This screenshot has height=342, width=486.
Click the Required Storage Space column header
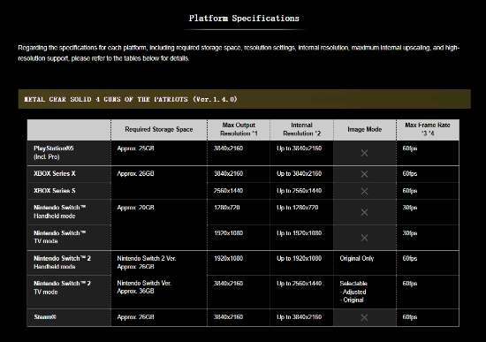159,130
